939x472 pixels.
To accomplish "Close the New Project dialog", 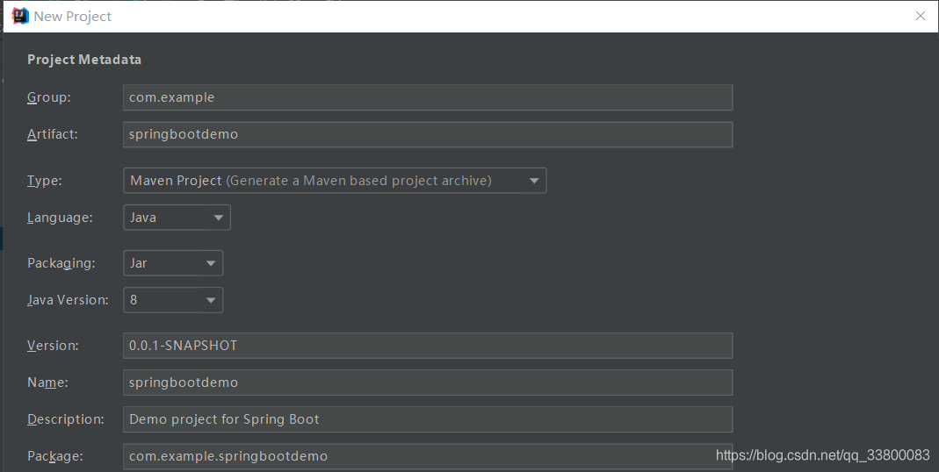I will coord(921,16).
